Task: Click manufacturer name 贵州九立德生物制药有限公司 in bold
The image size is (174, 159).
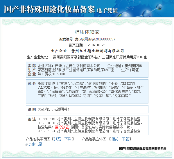Action: point(97,51)
